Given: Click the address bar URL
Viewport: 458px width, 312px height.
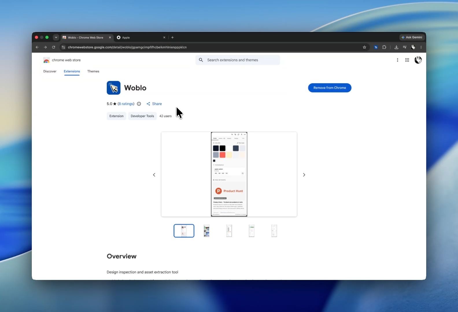Looking at the screenshot, I should pyautogui.click(x=127, y=47).
